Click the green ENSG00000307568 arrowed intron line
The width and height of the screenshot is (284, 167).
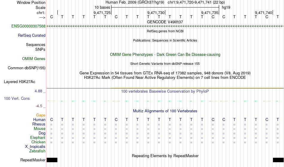(x=165, y=26)
